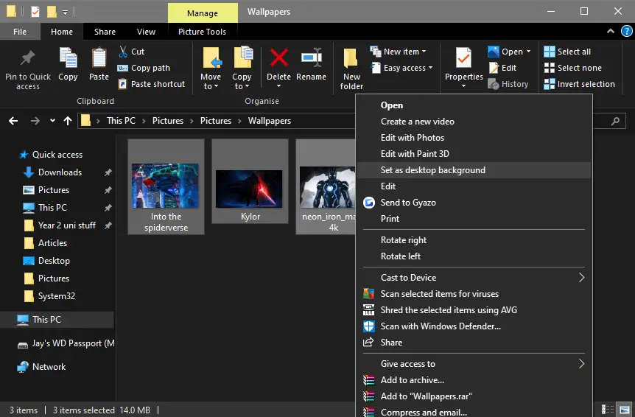
Task: Expand the Open button dropdown arrow
Action: click(x=528, y=52)
